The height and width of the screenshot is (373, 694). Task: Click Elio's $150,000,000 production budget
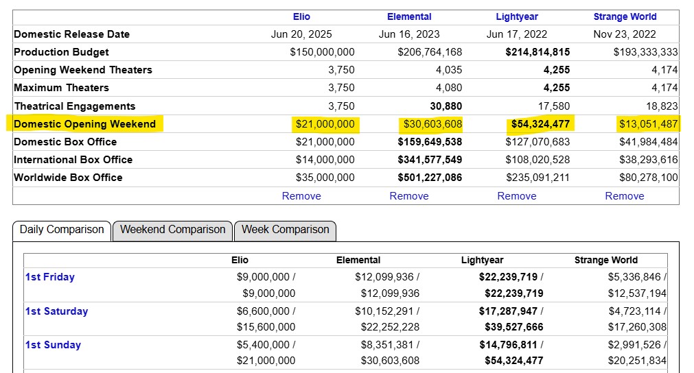(322, 52)
